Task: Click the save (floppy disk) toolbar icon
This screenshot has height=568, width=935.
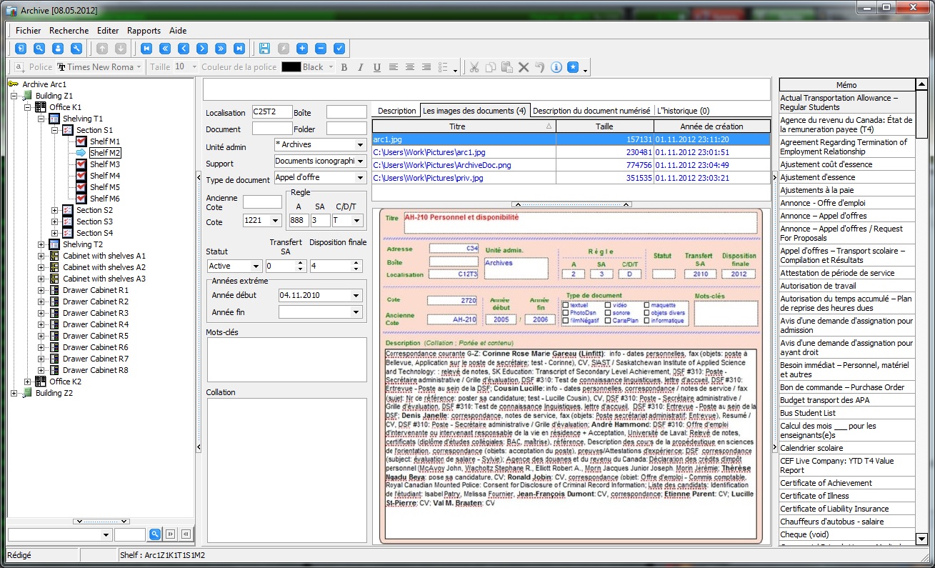Action: (x=265, y=49)
